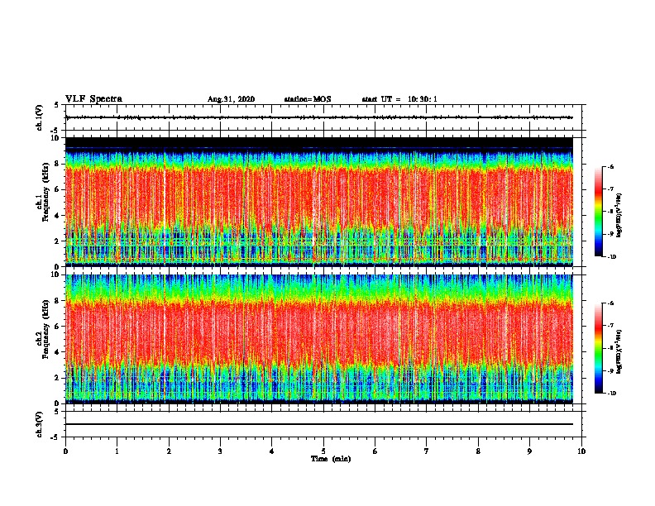This screenshot has width=655, height=506.
Task: Click time axis tick label "0"
Action: click(x=65, y=451)
